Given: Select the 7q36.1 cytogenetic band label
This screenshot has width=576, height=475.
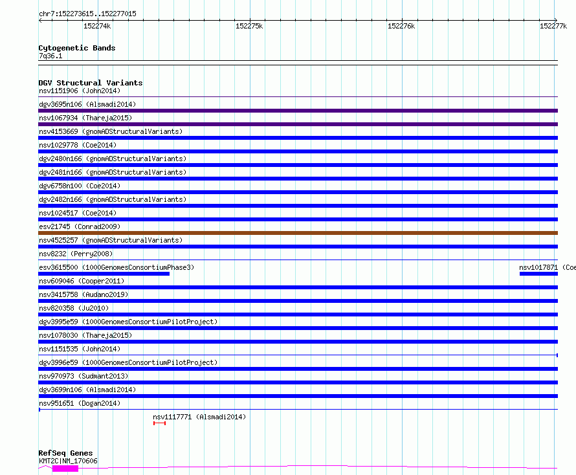Looking at the screenshot, I should coord(50,56).
